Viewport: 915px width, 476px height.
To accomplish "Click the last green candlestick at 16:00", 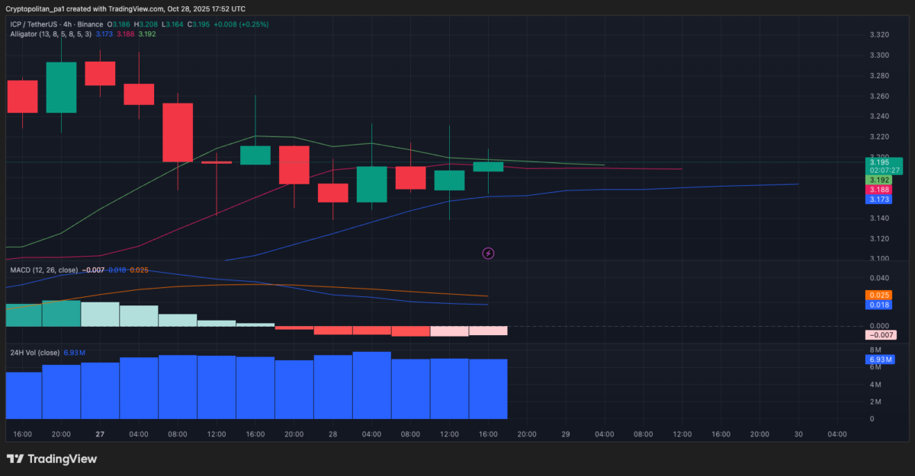I will (x=488, y=166).
